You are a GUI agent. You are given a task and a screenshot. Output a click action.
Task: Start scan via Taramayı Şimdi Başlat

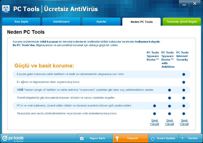pos(182,22)
